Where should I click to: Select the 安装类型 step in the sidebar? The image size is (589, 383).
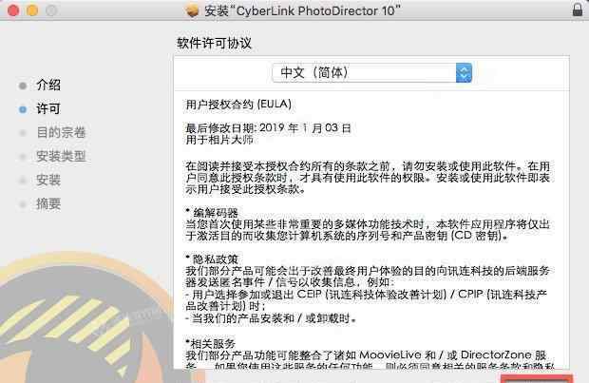click(61, 157)
